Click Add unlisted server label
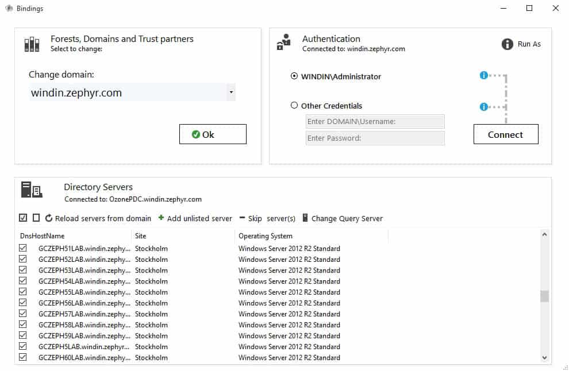 pos(199,218)
